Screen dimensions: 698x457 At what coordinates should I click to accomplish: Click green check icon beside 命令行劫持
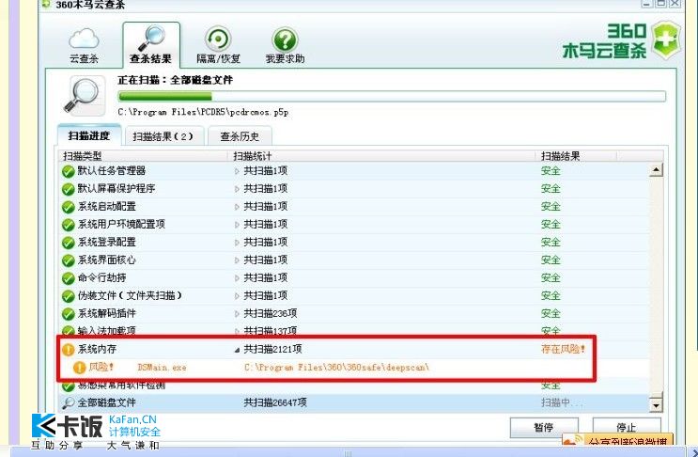pos(68,278)
